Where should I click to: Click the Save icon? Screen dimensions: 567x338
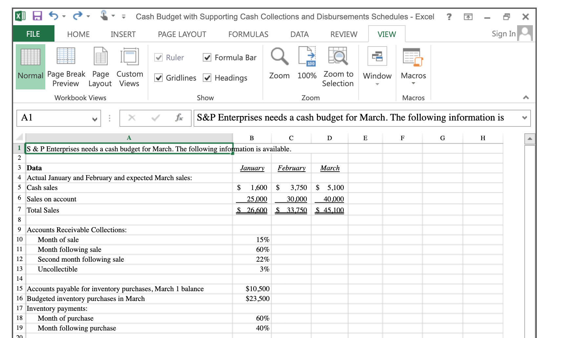[x=37, y=16]
